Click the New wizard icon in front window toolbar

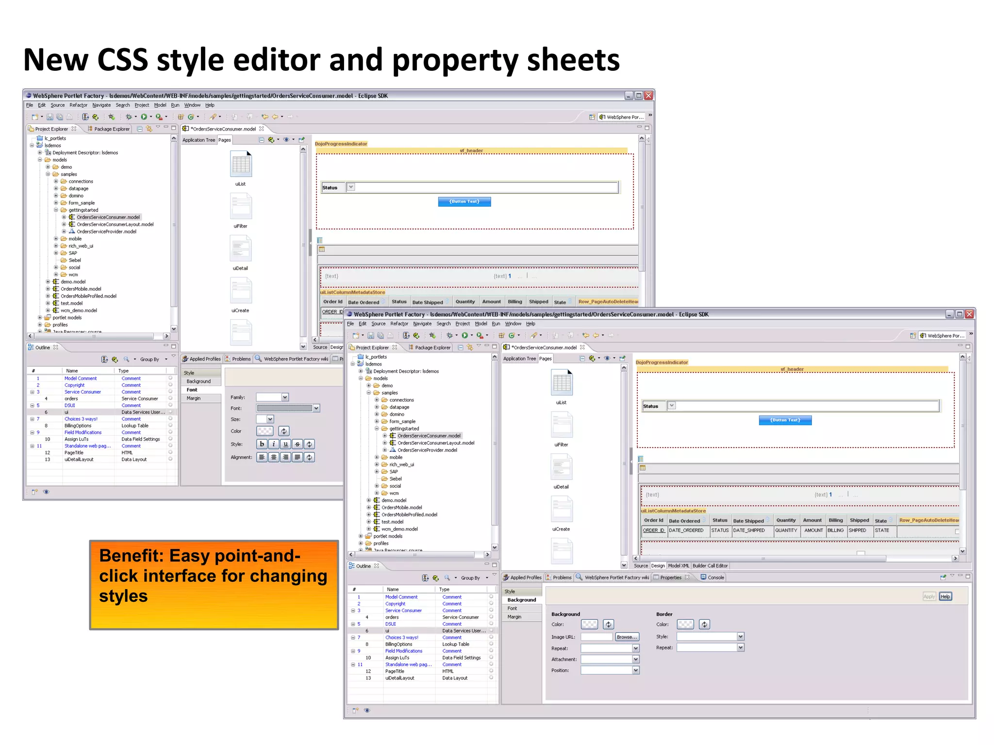(356, 335)
